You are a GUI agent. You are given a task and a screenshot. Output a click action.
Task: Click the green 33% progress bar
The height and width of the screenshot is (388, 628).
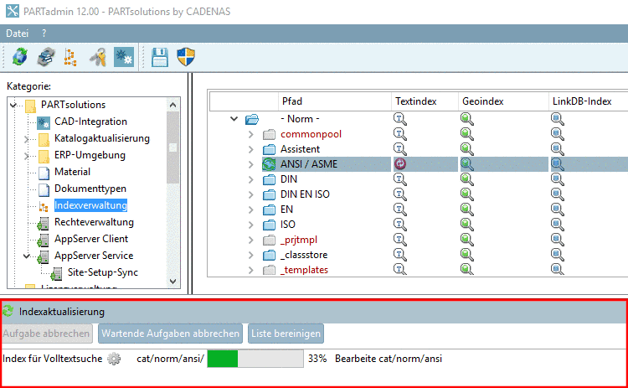point(255,359)
